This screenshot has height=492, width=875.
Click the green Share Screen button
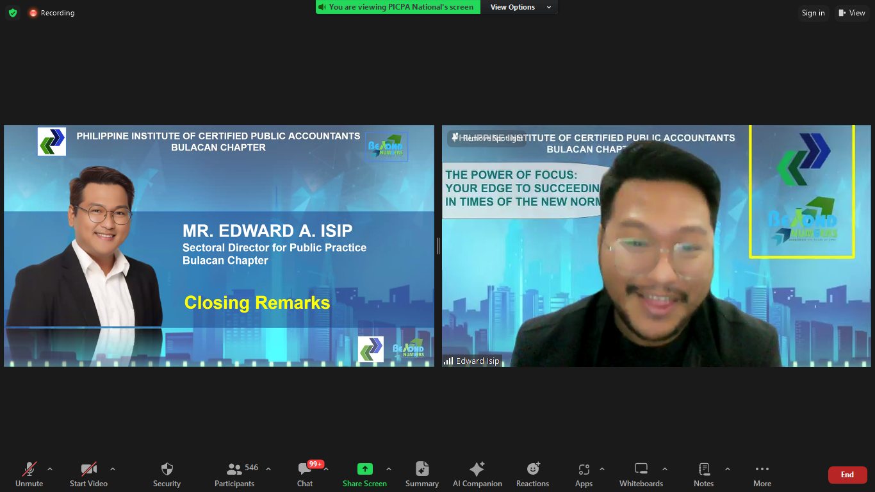pos(364,475)
